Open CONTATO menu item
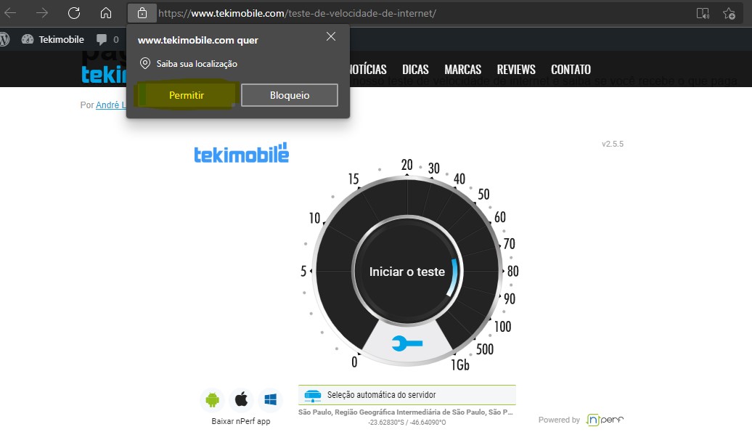 click(571, 70)
